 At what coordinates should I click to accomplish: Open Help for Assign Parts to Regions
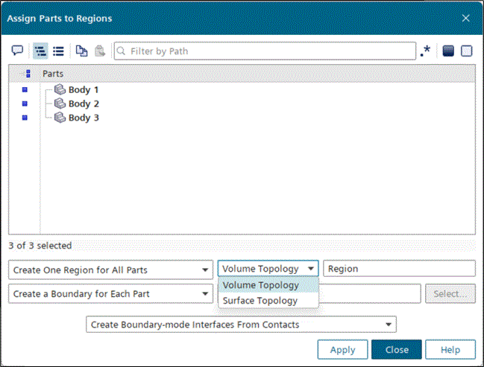coord(450,349)
